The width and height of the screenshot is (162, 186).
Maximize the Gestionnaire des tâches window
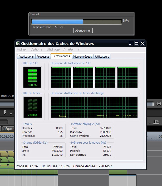click(x=136, y=43)
